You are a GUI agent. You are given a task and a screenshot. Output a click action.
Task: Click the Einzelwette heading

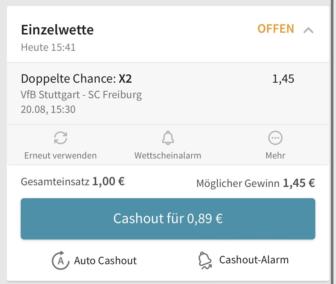pos(57,30)
